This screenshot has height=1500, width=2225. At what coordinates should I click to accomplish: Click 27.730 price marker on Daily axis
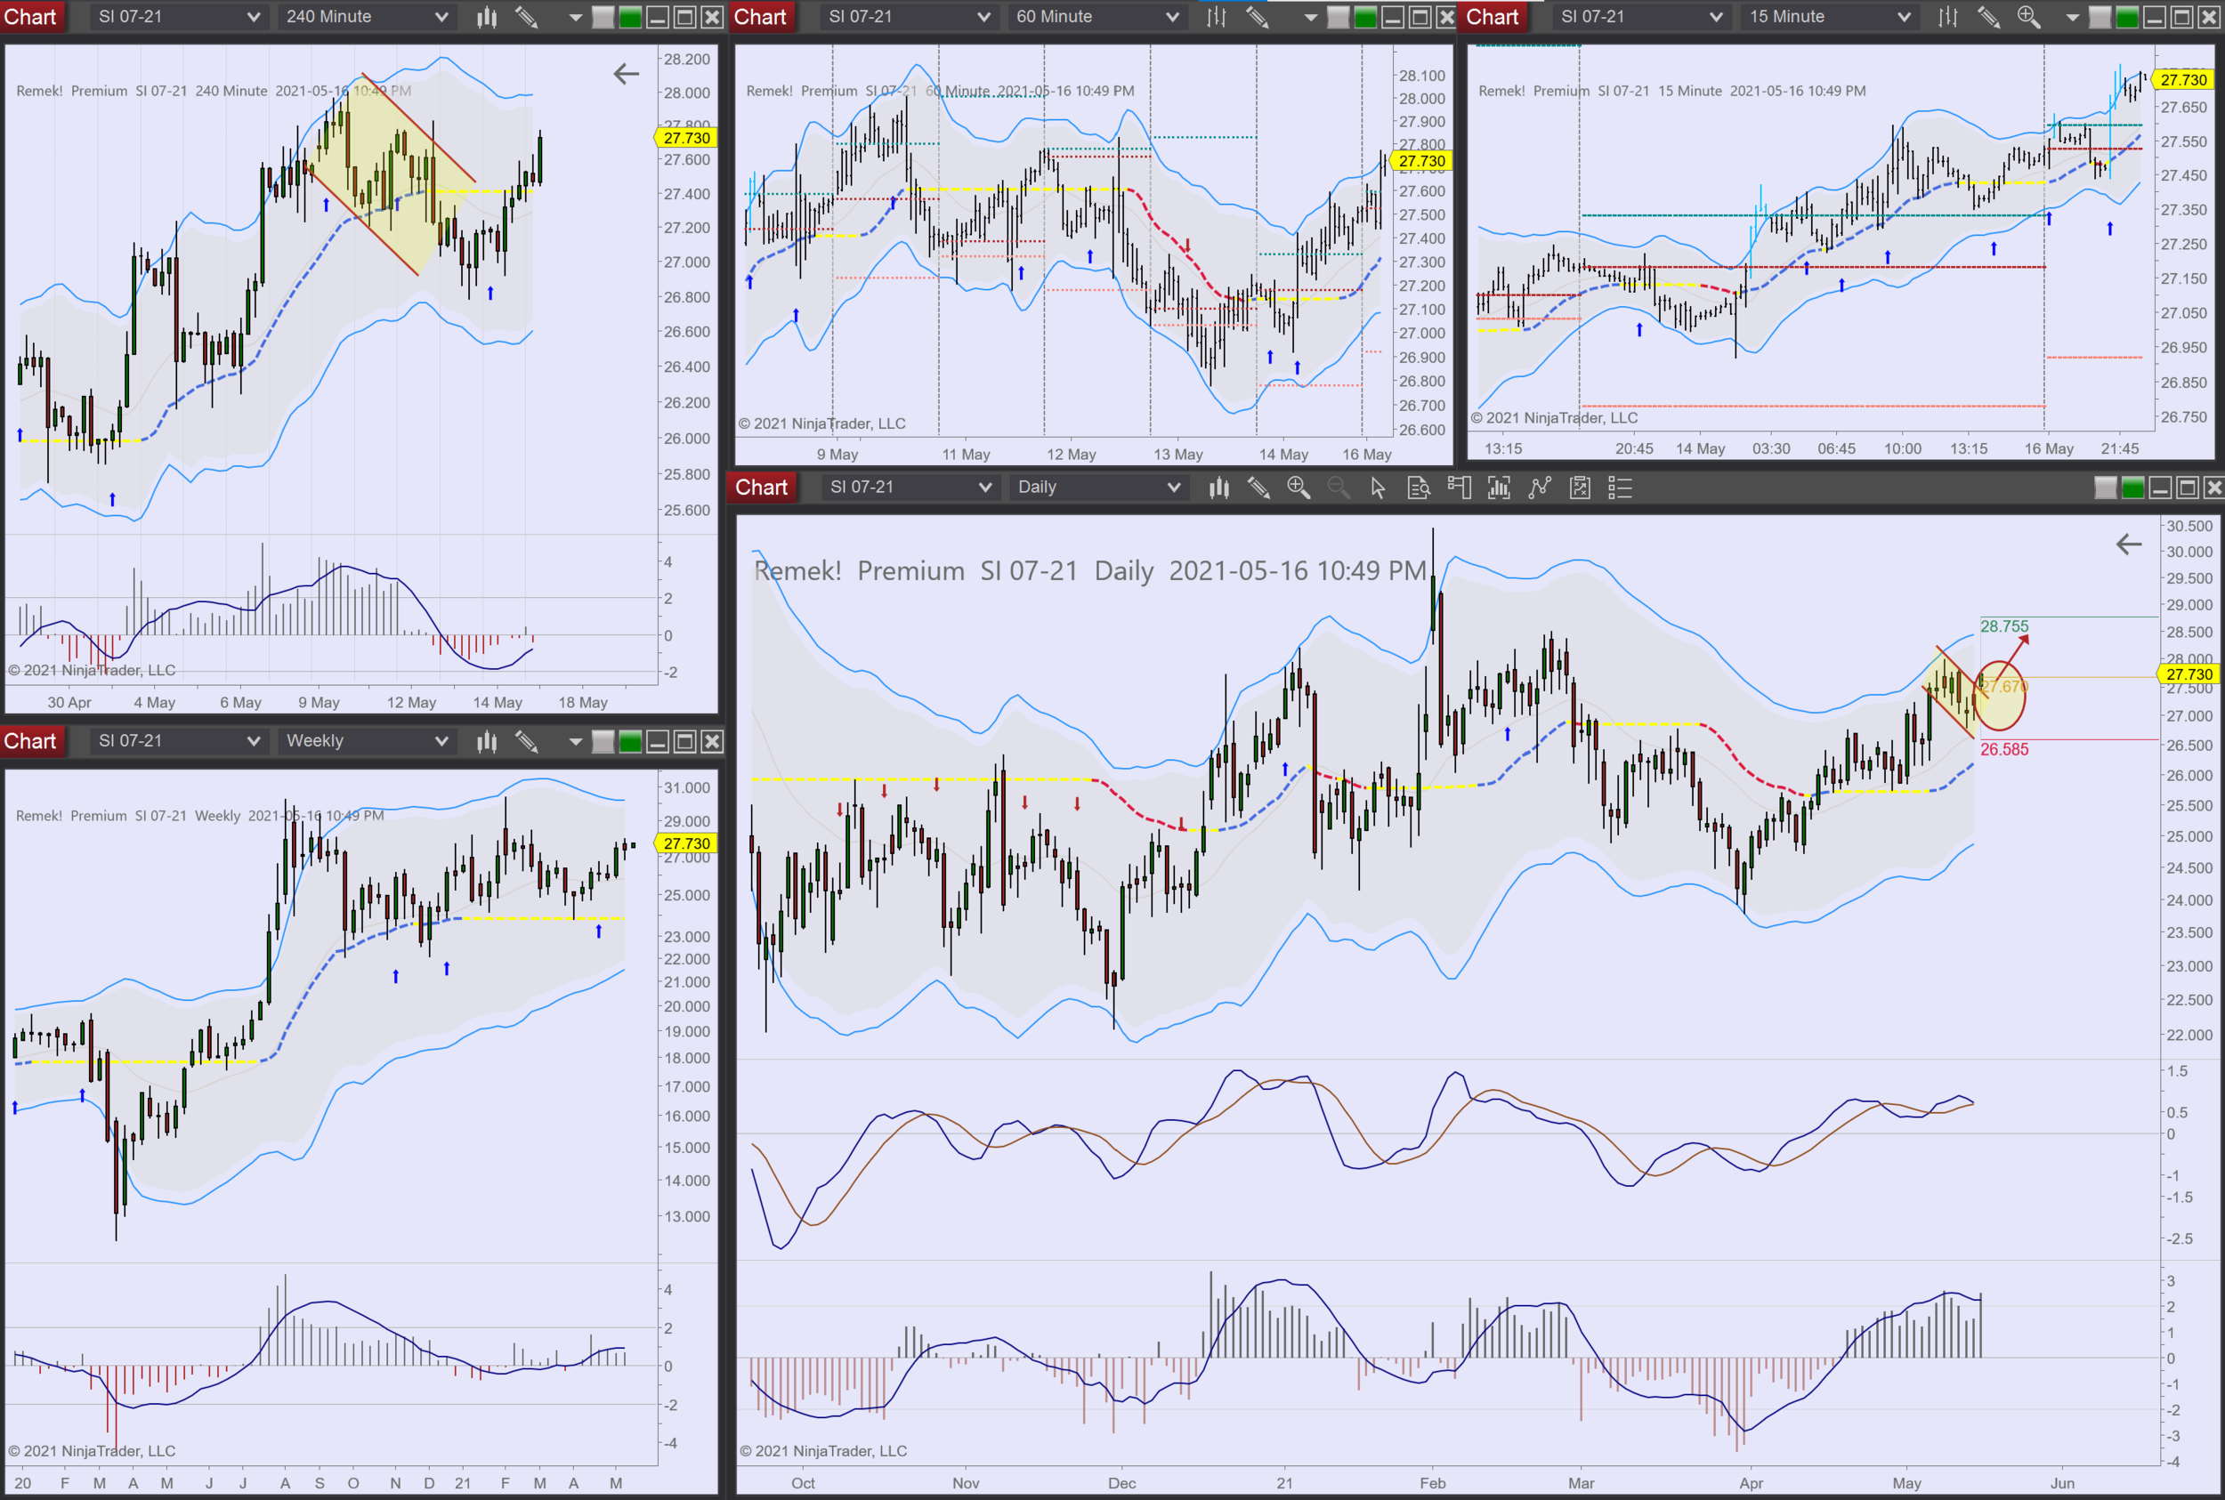pyautogui.click(x=2189, y=673)
